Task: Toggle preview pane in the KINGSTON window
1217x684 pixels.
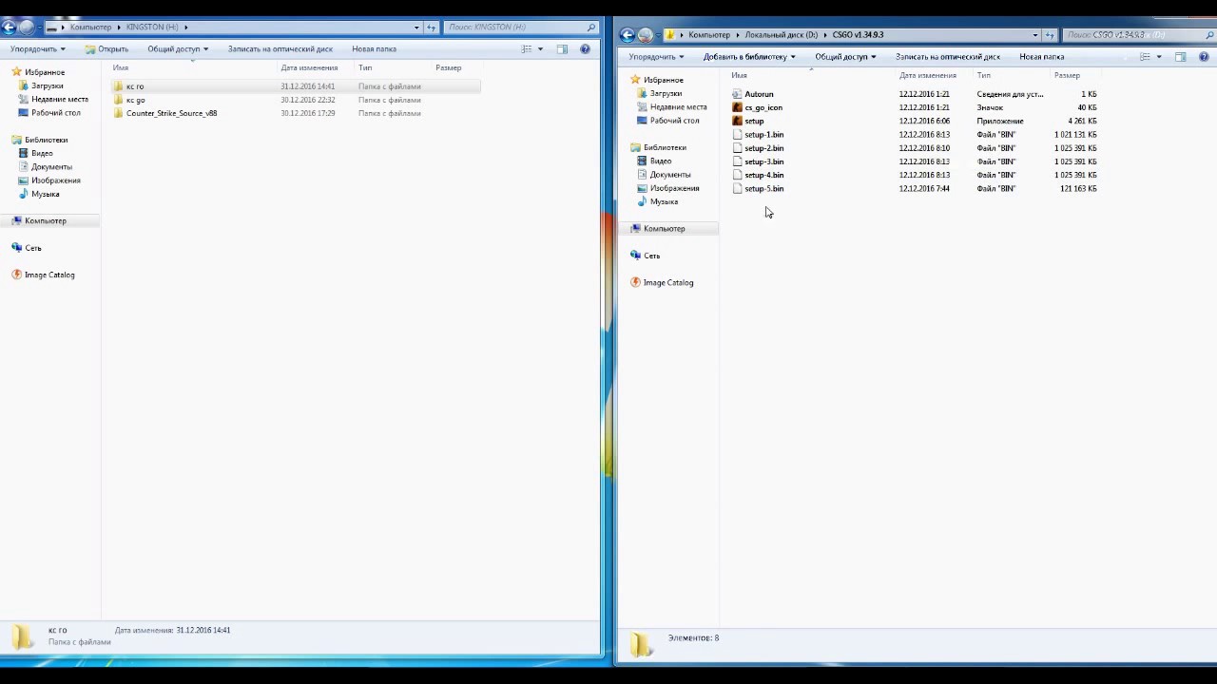Action: 562,49
